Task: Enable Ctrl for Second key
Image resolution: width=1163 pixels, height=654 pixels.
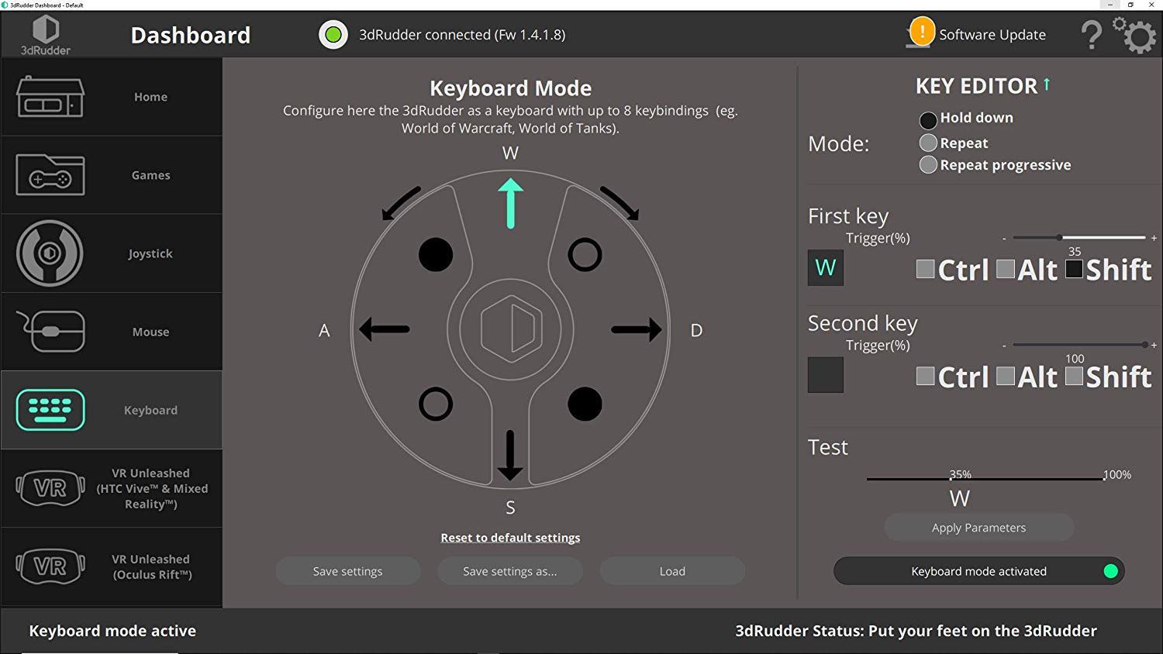Action: click(925, 376)
